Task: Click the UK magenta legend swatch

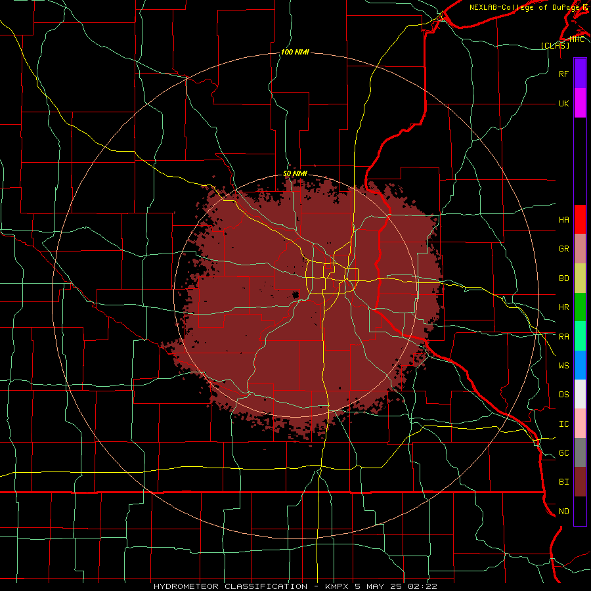Action: pyautogui.click(x=580, y=103)
